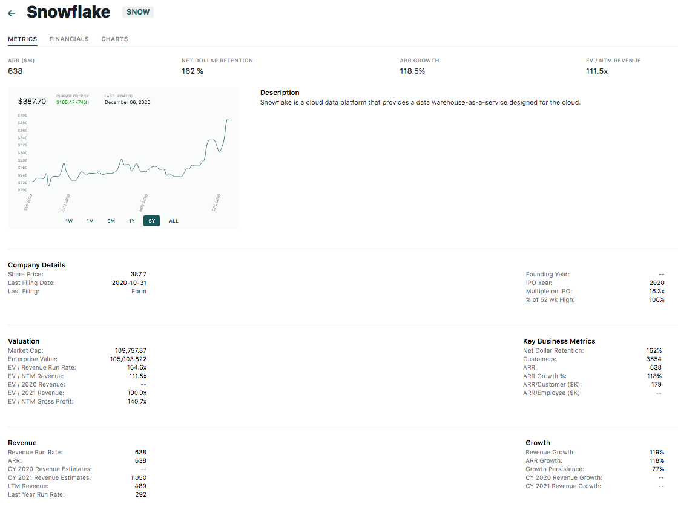The width and height of the screenshot is (678, 507).
Task: Click the Valuation heading
Action: click(x=24, y=341)
